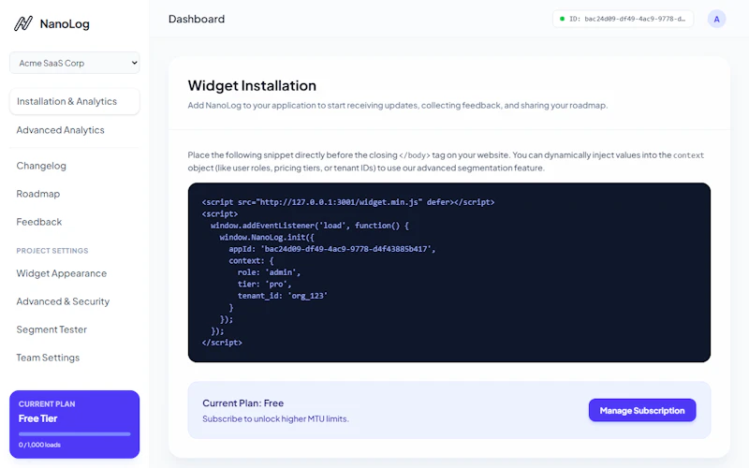
Task: Open Widget Appearance settings
Action: (61, 273)
